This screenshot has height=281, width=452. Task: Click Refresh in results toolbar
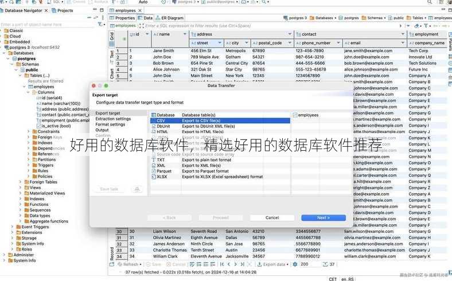click(x=130, y=264)
